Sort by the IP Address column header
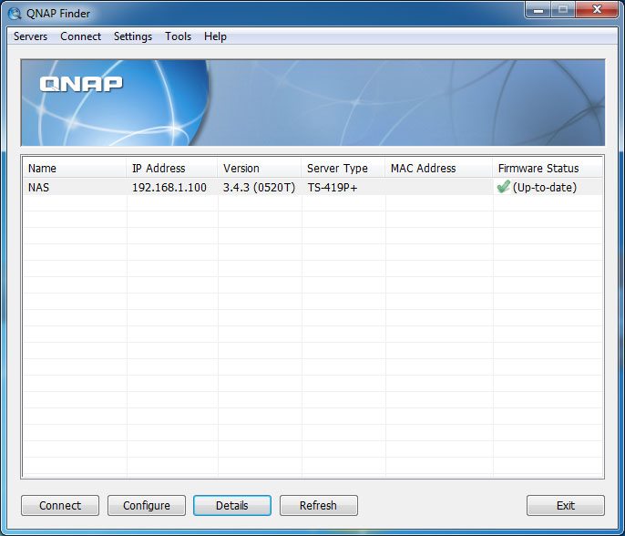Viewport: 625px width, 536px height. click(x=172, y=168)
